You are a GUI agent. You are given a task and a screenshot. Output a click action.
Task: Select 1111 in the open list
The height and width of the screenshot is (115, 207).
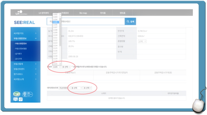click(56, 38)
